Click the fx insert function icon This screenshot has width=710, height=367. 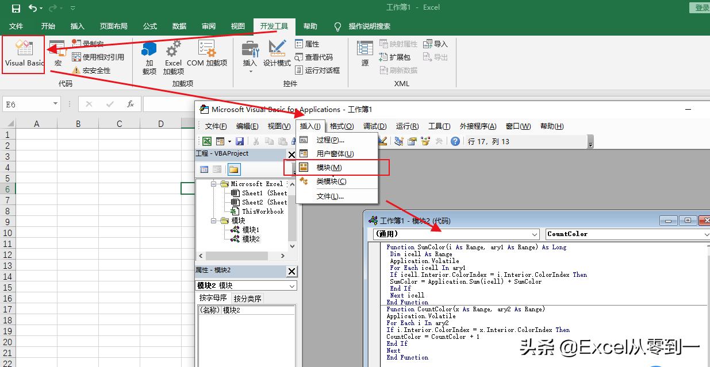[x=131, y=104]
